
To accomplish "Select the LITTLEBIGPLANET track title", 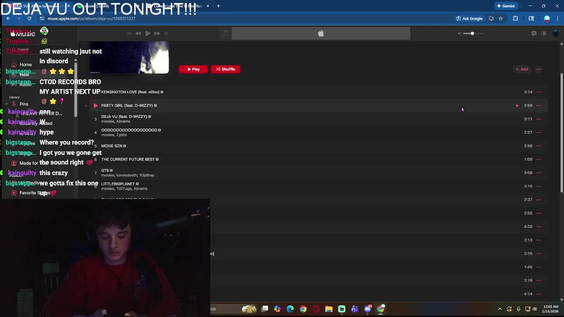I will (x=118, y=184).
